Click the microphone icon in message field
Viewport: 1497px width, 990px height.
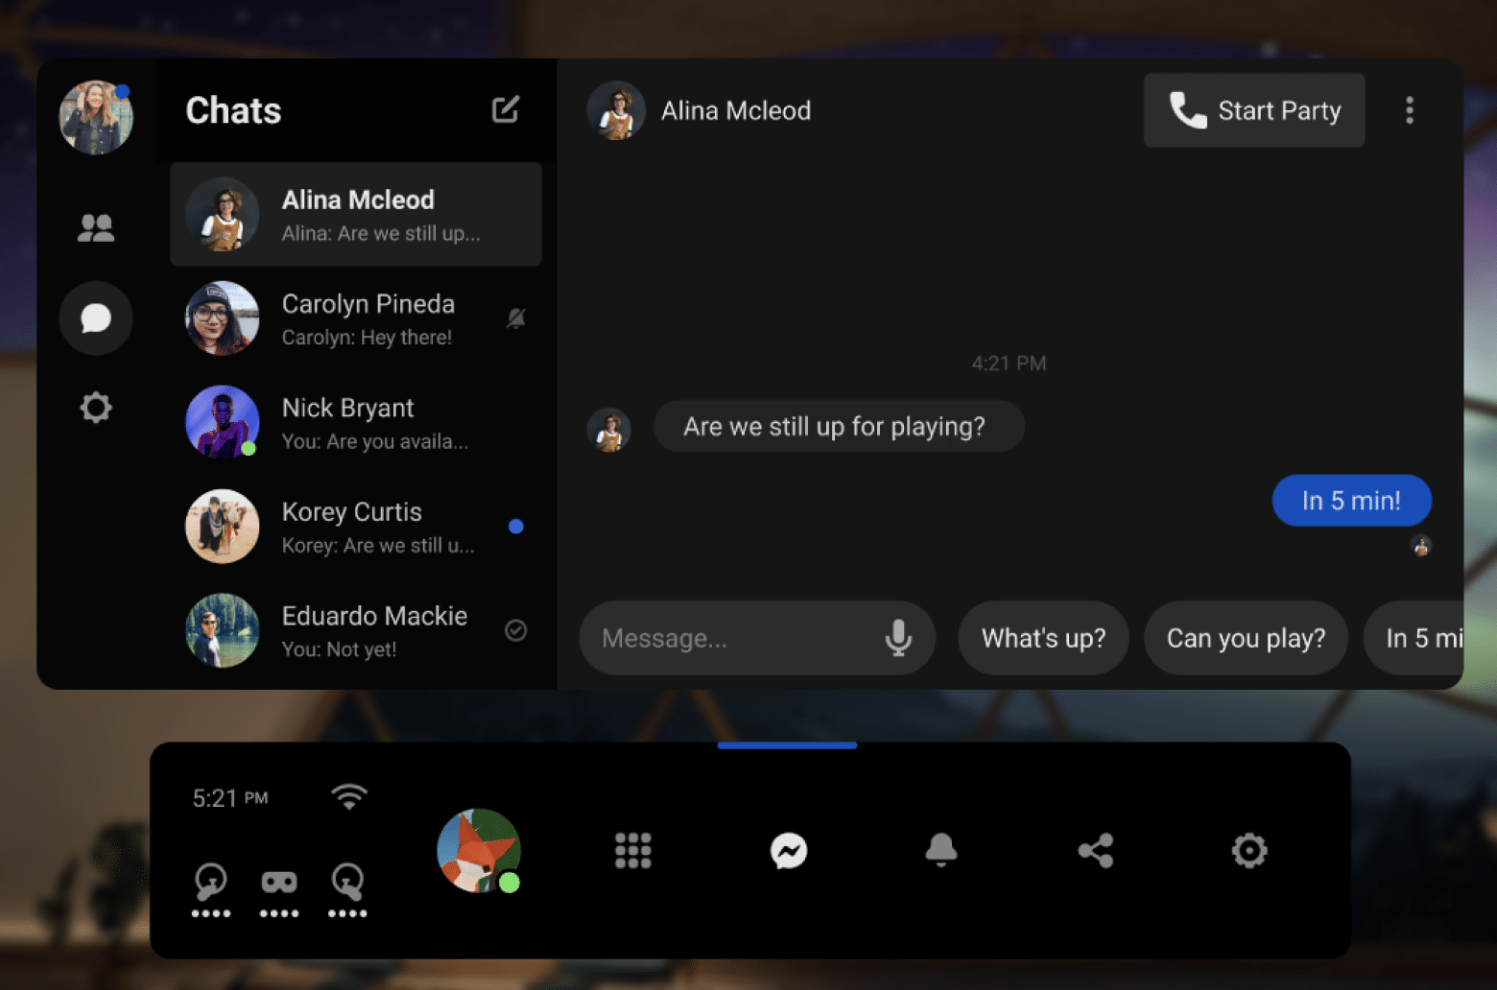pos(898,638)
